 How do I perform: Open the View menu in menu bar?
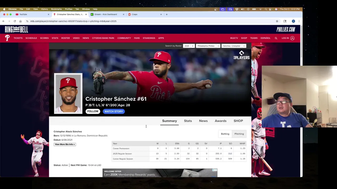point(36,9)
